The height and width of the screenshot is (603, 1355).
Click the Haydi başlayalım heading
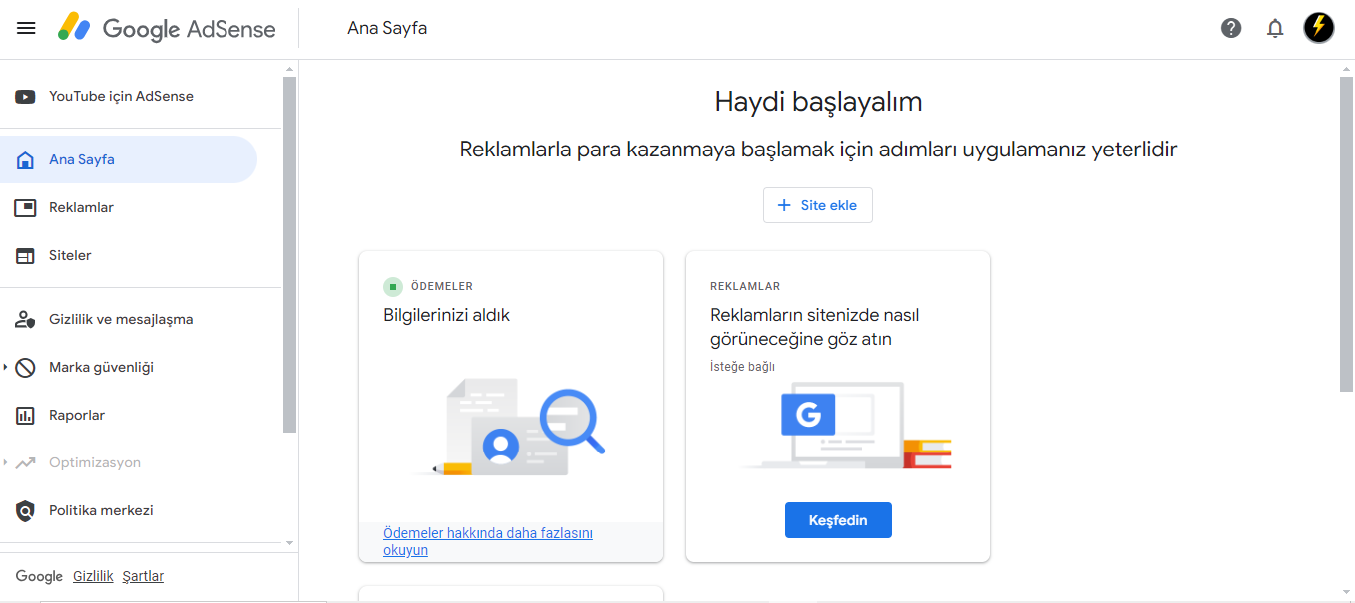click(x=818, y=101)
